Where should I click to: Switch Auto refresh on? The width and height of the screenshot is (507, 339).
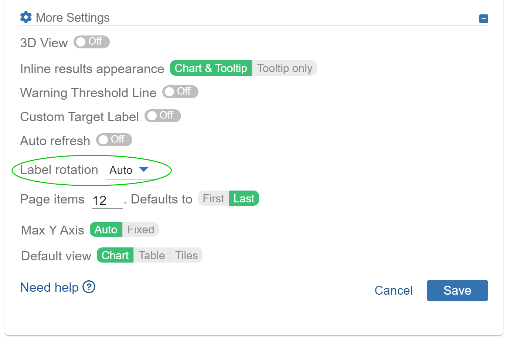point(114,140)
